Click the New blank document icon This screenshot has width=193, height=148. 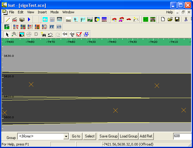point(163,20)
